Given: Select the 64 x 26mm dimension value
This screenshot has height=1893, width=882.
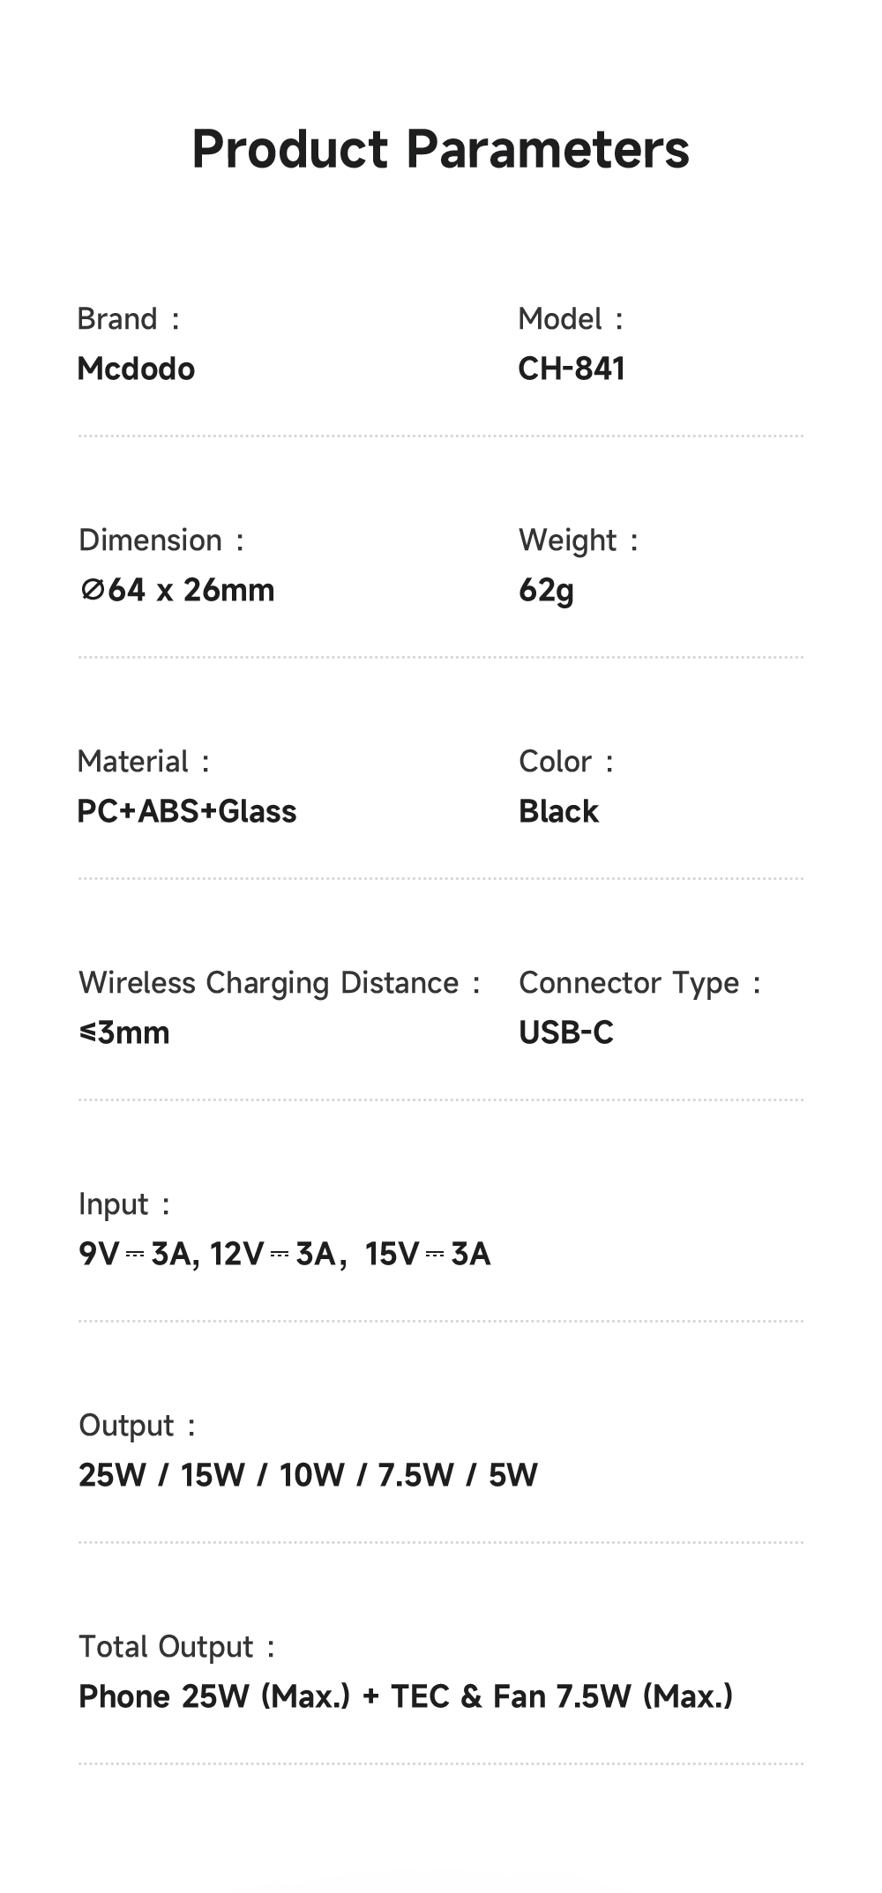Looking at the screenshot, I should click(177, 590).
